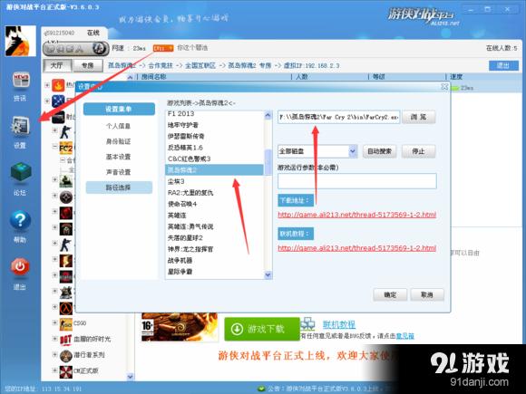Image resolution: width=526 pixels, height=394 pixels.
Task: Expand the 潜行者系列 tree node
Action: click(54, 354)
